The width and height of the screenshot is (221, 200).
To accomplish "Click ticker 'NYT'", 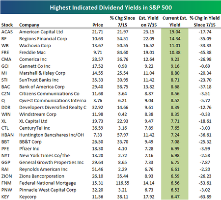I will (5, 156).
